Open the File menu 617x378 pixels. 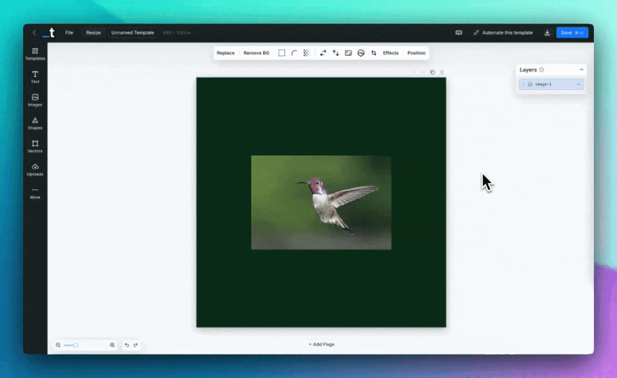tap(69, 33)
